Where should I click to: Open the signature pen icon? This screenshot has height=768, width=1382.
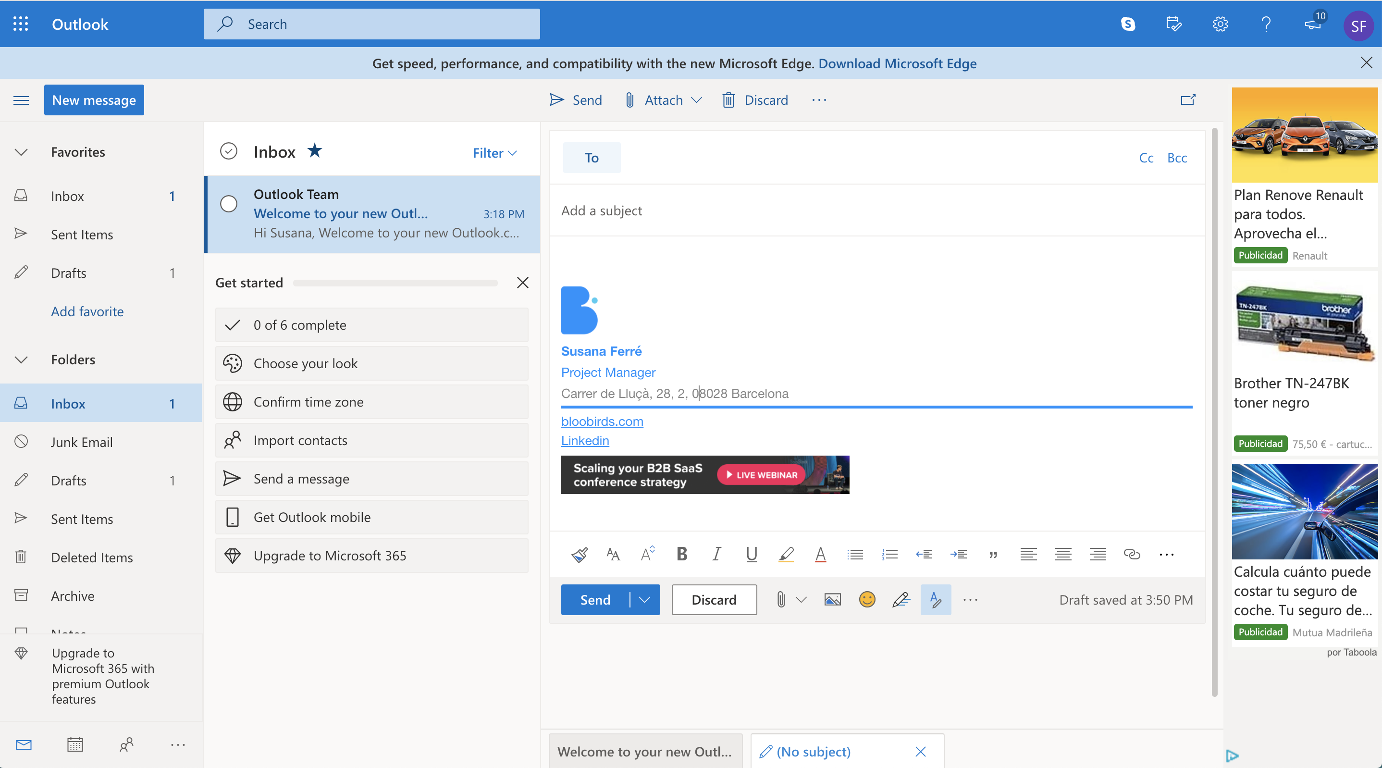[x=901, y=599]
